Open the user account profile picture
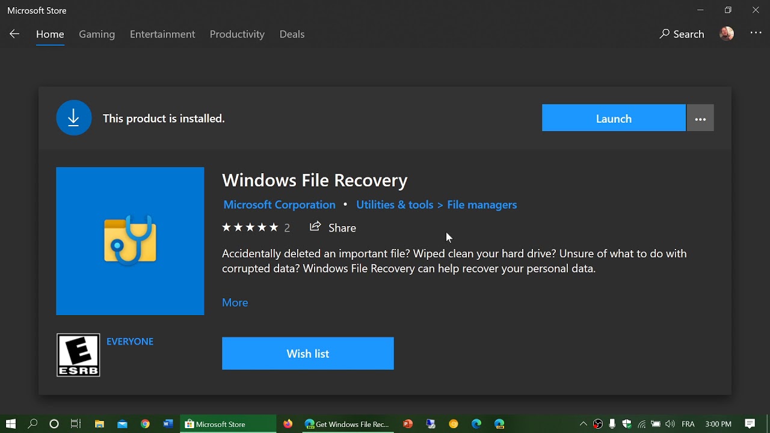The height and width of the screenshot is (433, 770). point(727,34)
